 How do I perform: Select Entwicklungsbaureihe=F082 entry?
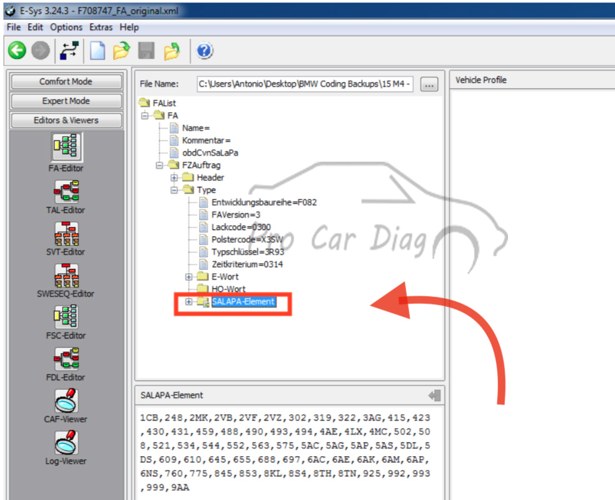(264, 202)
